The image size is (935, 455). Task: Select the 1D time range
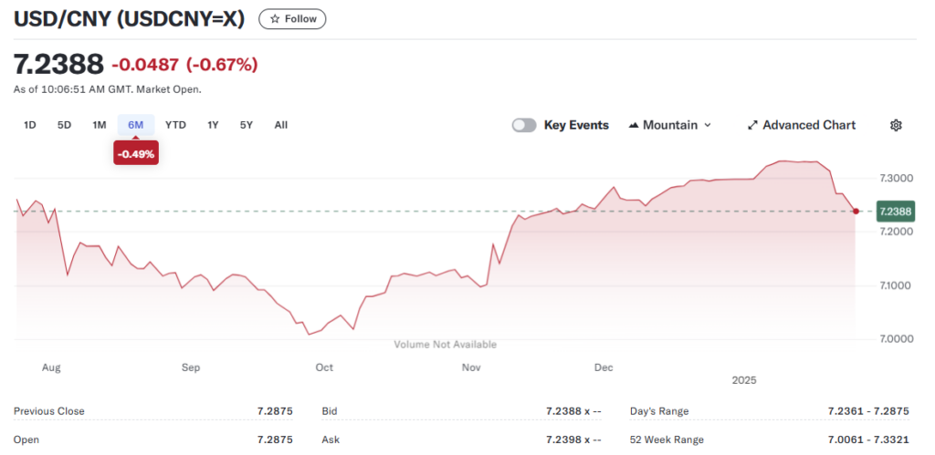pos(29,125)
